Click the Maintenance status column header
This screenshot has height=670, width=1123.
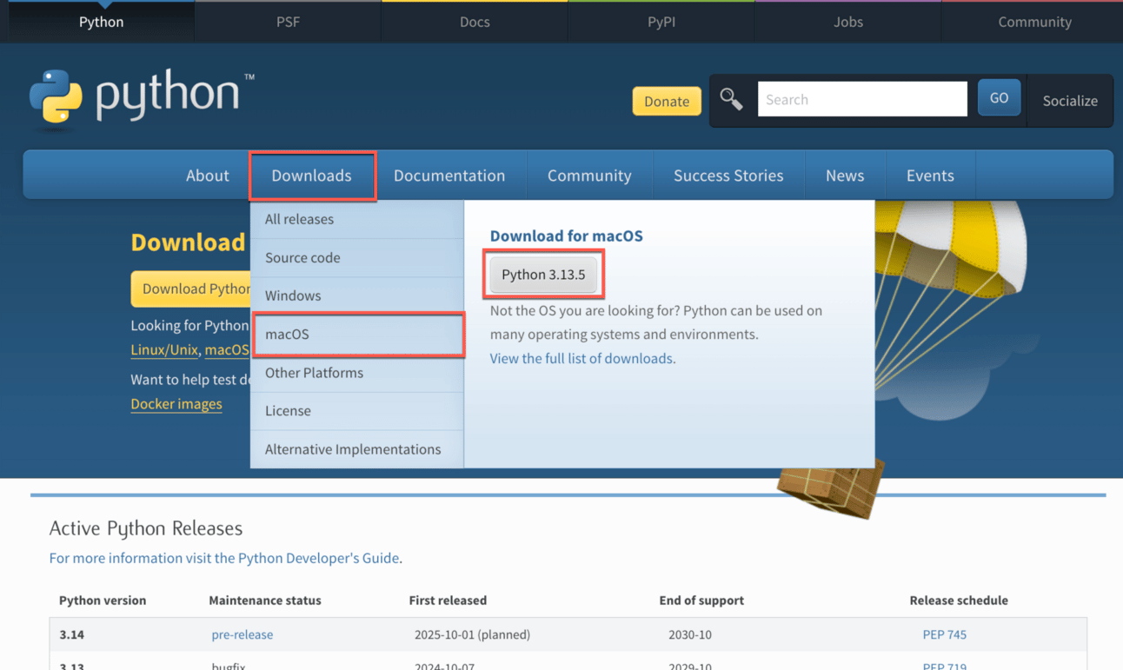coord(265,600)
